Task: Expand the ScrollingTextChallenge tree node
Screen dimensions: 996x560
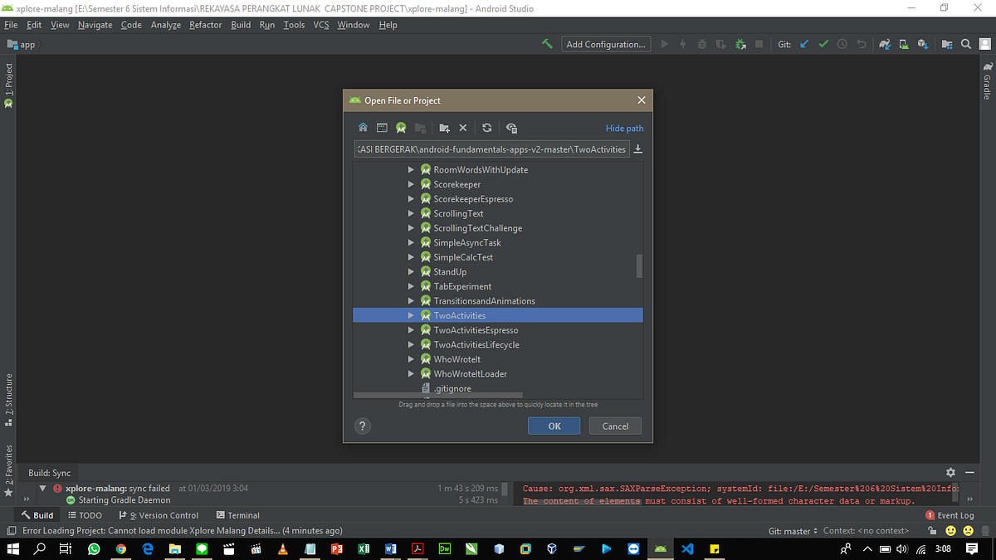Action: coord(410,227)
